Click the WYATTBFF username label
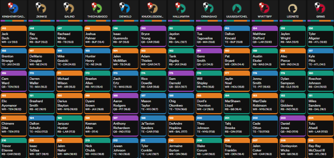Screen dimensions: 334x158 [265, 15]
